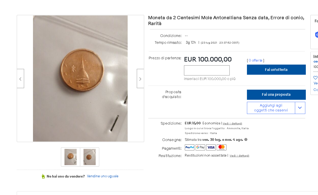
Task: Select the first coin thumbnail
Action: 71,157
